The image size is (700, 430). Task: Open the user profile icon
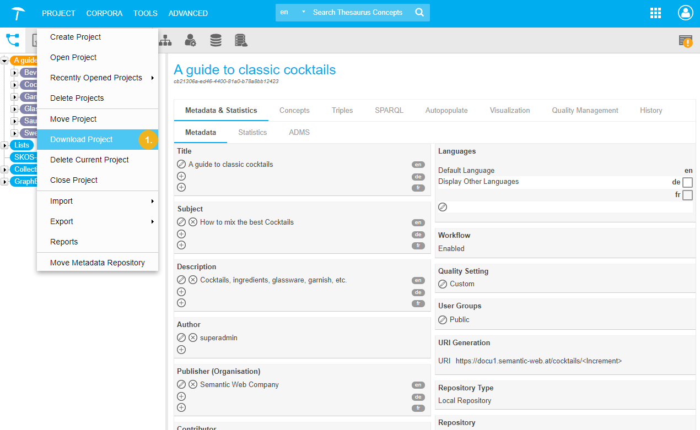685,13
